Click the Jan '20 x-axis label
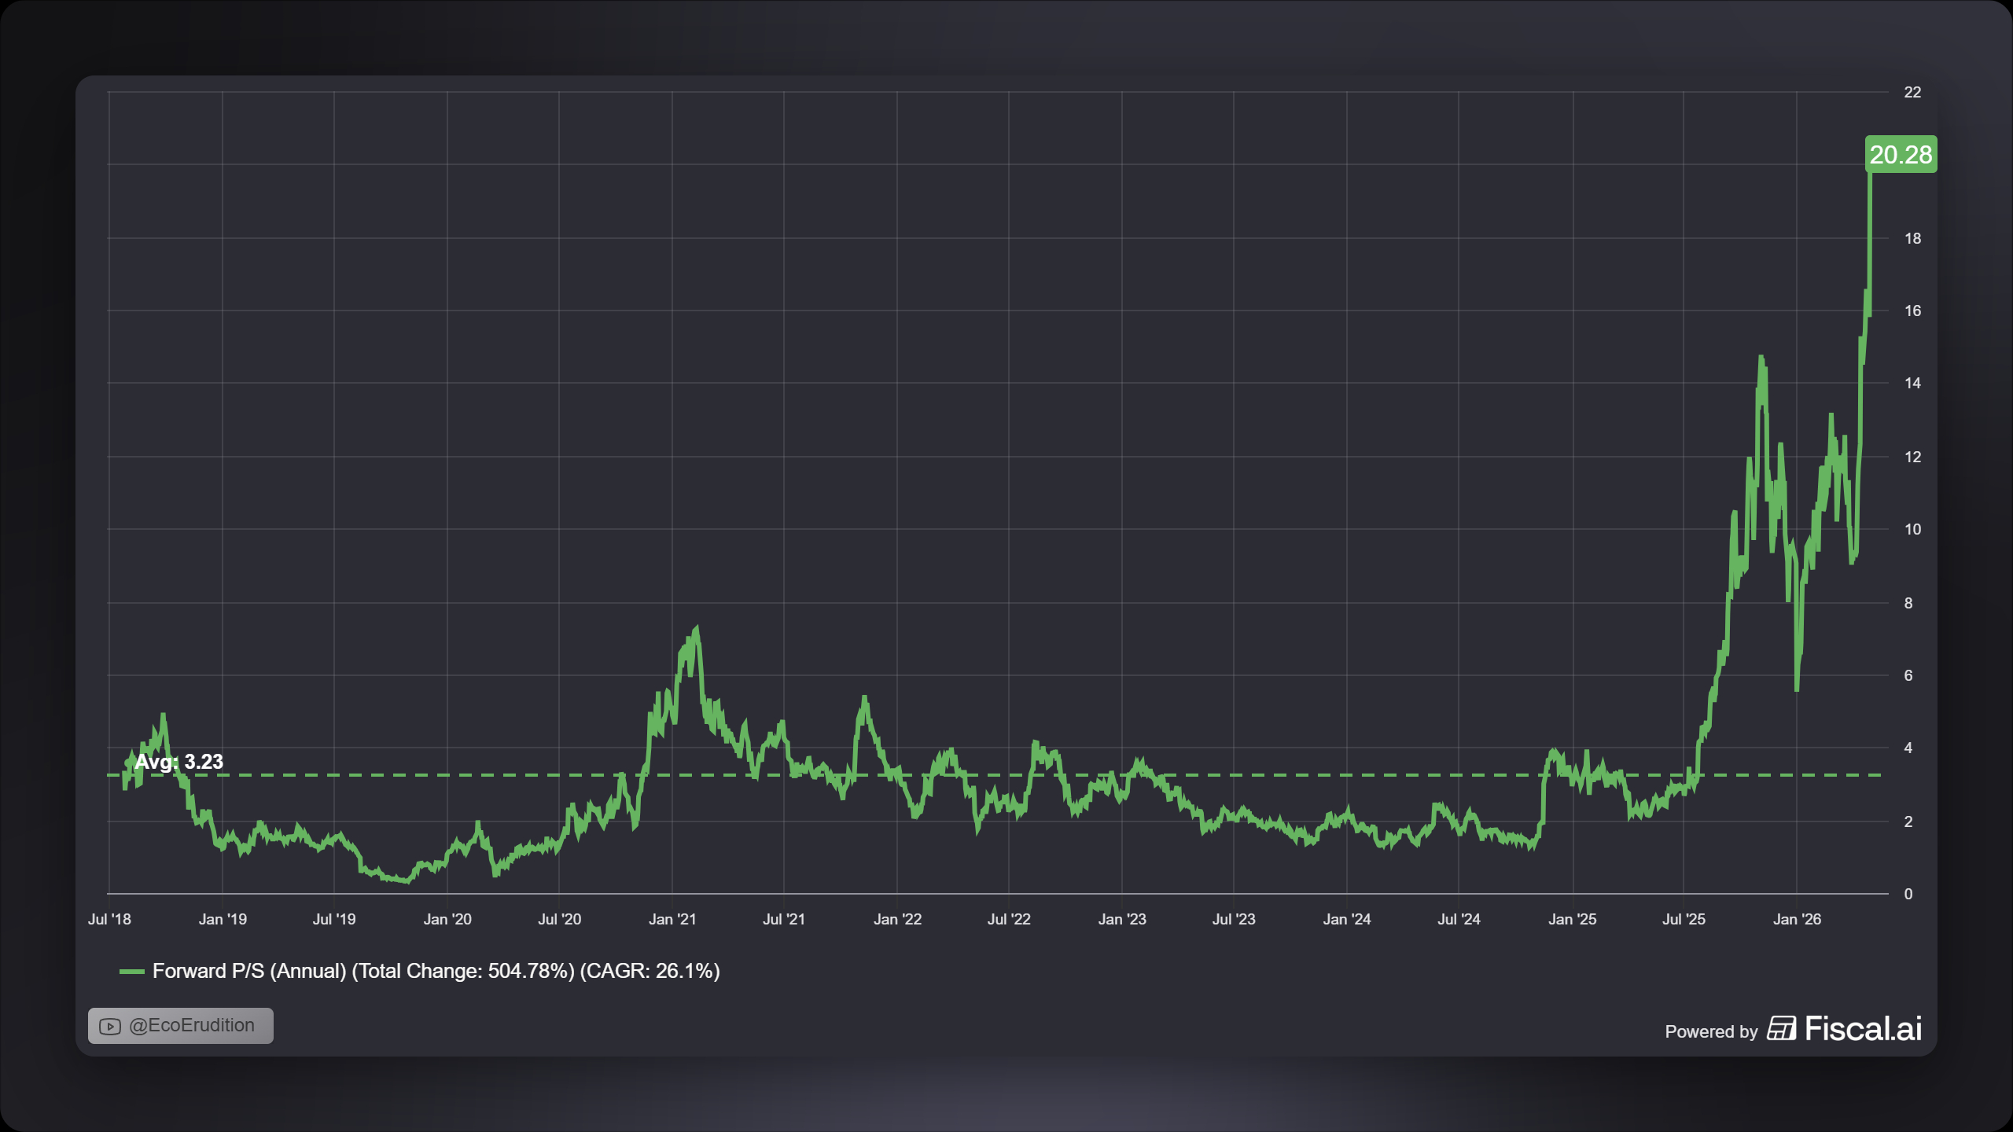Viewport: 2013px width, 1132px height. coord(447,919)
